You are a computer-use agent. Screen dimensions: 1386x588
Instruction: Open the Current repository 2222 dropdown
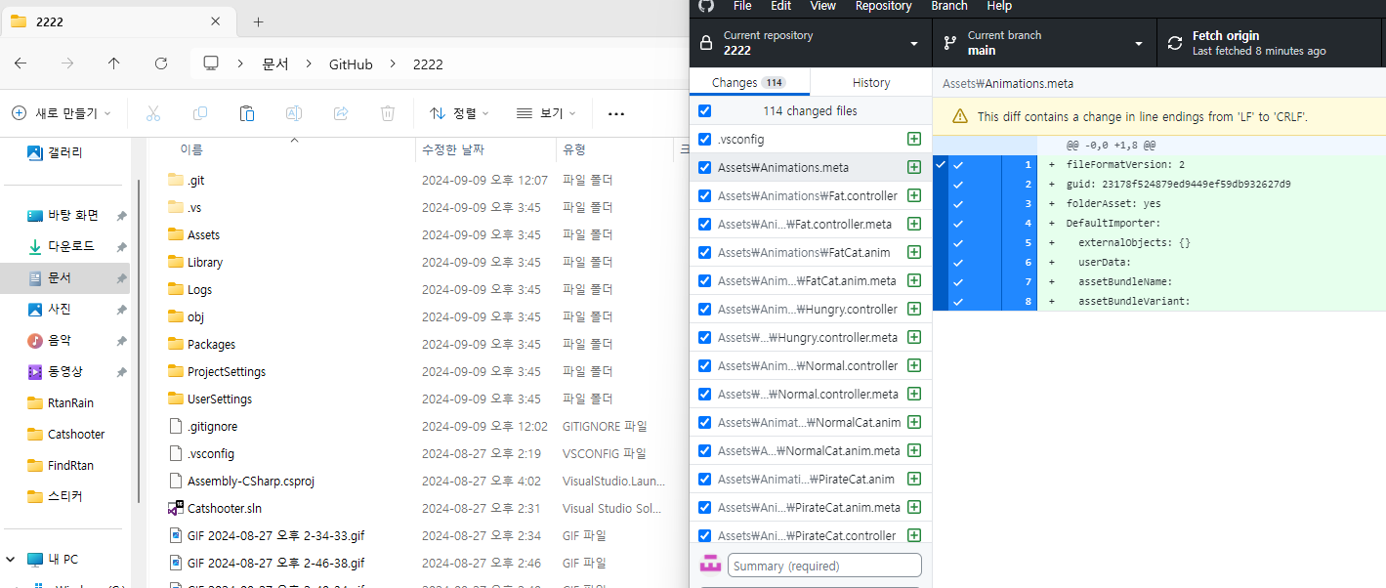coord(811,43)
